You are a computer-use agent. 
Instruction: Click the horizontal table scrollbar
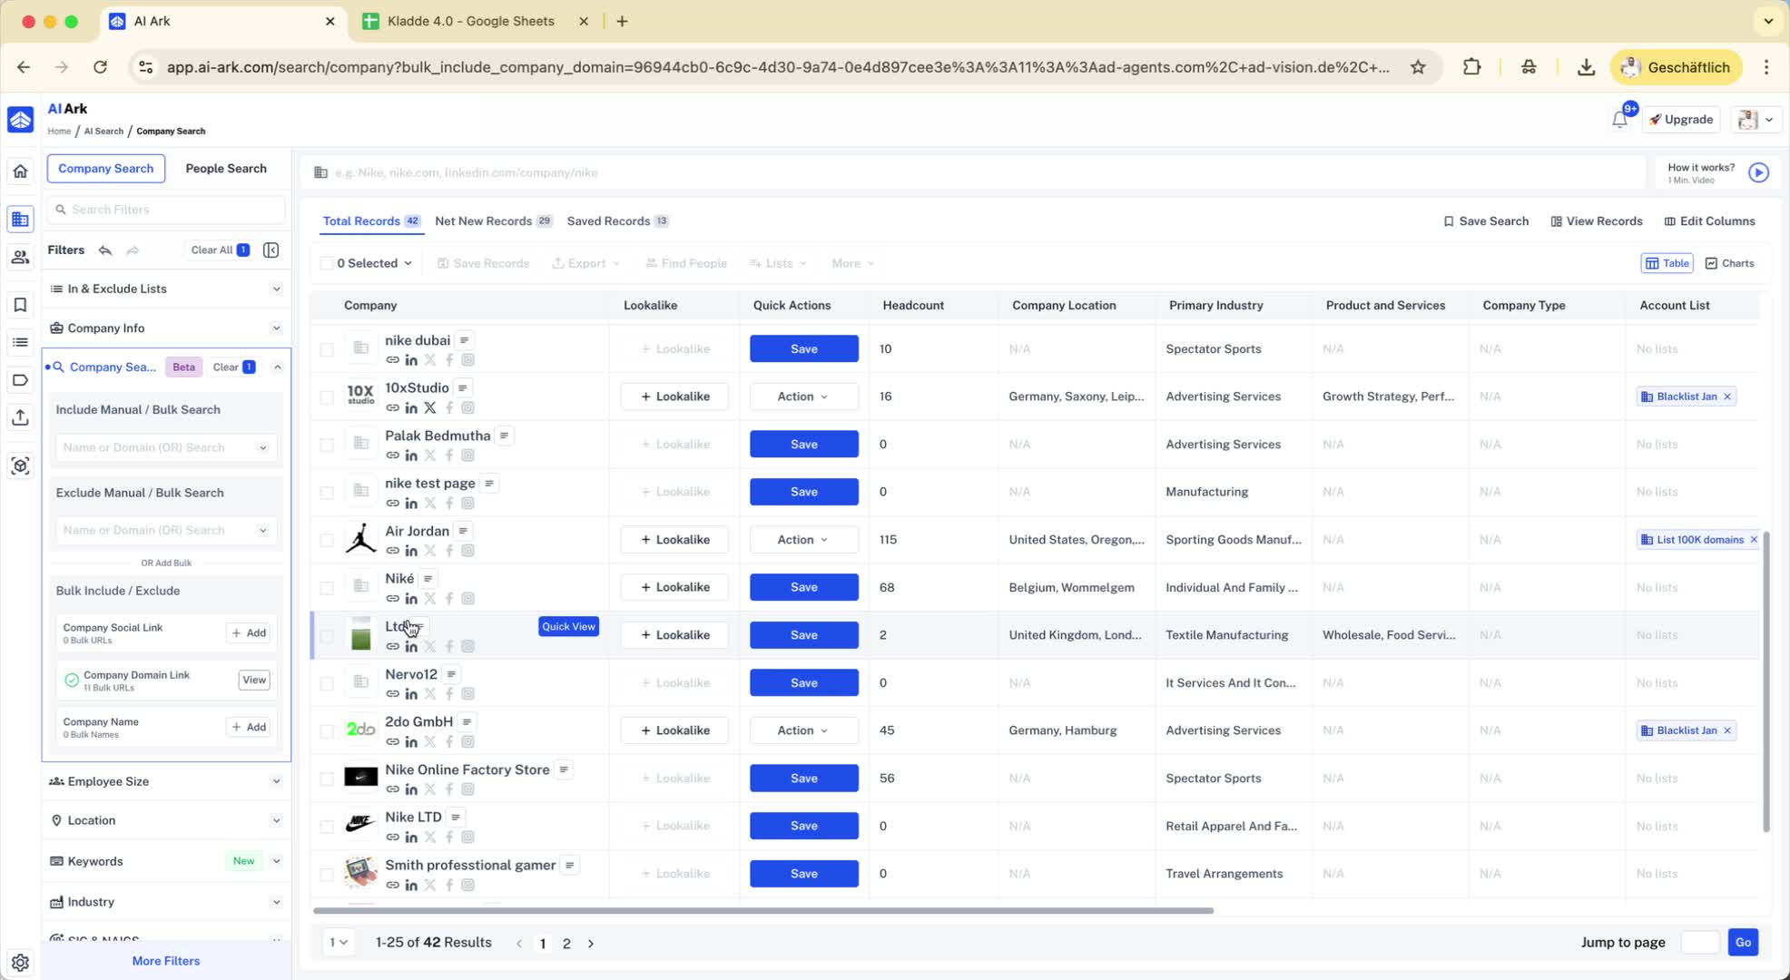pos(762,910)
